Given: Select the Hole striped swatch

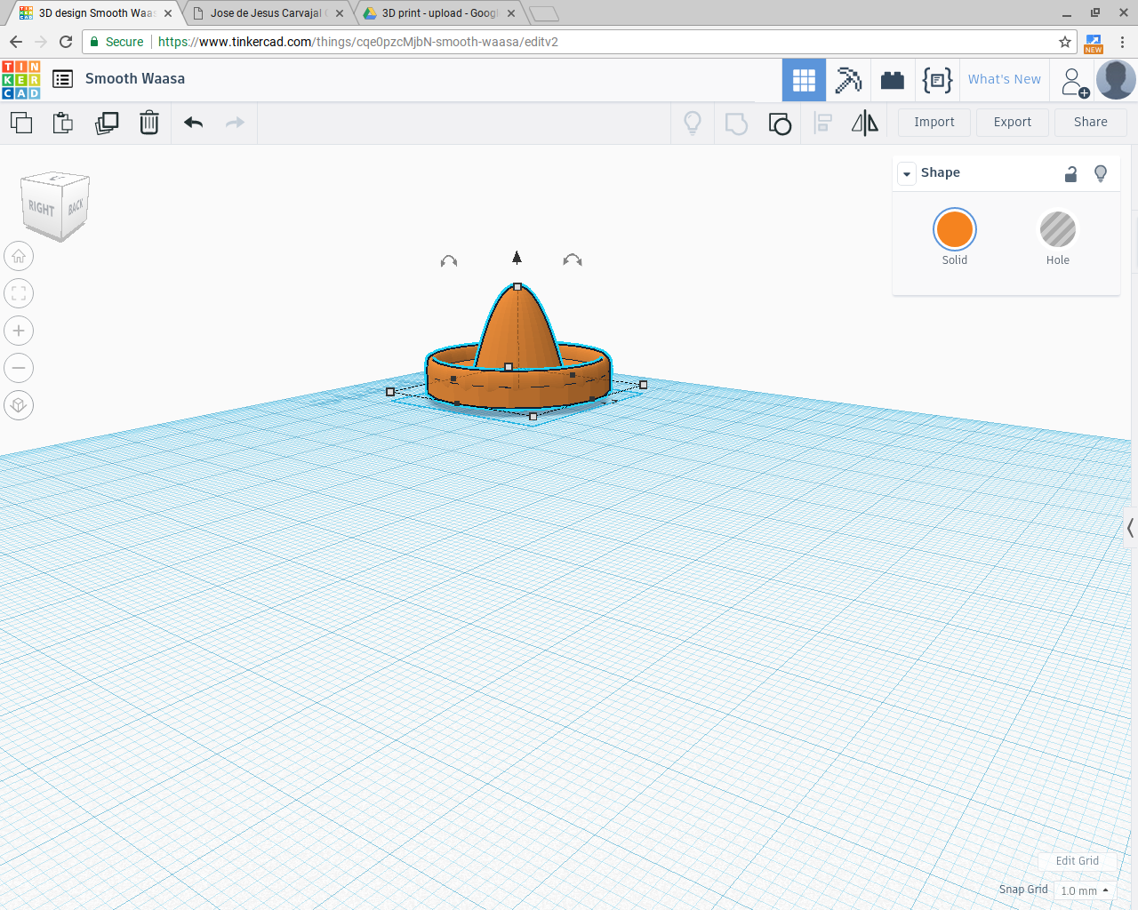Looking at the screenshot, I should click(1058, 229).
